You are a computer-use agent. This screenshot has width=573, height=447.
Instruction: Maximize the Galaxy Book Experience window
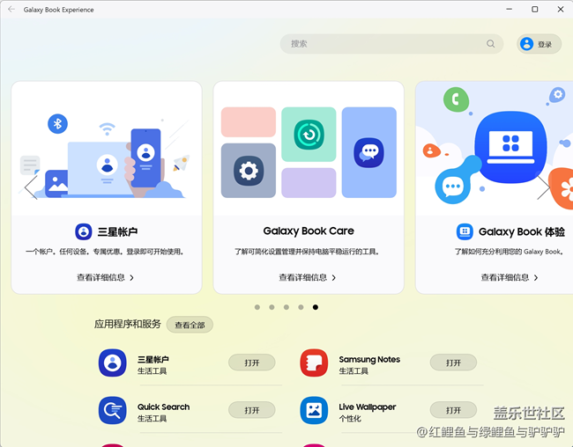tap(534, 9)
